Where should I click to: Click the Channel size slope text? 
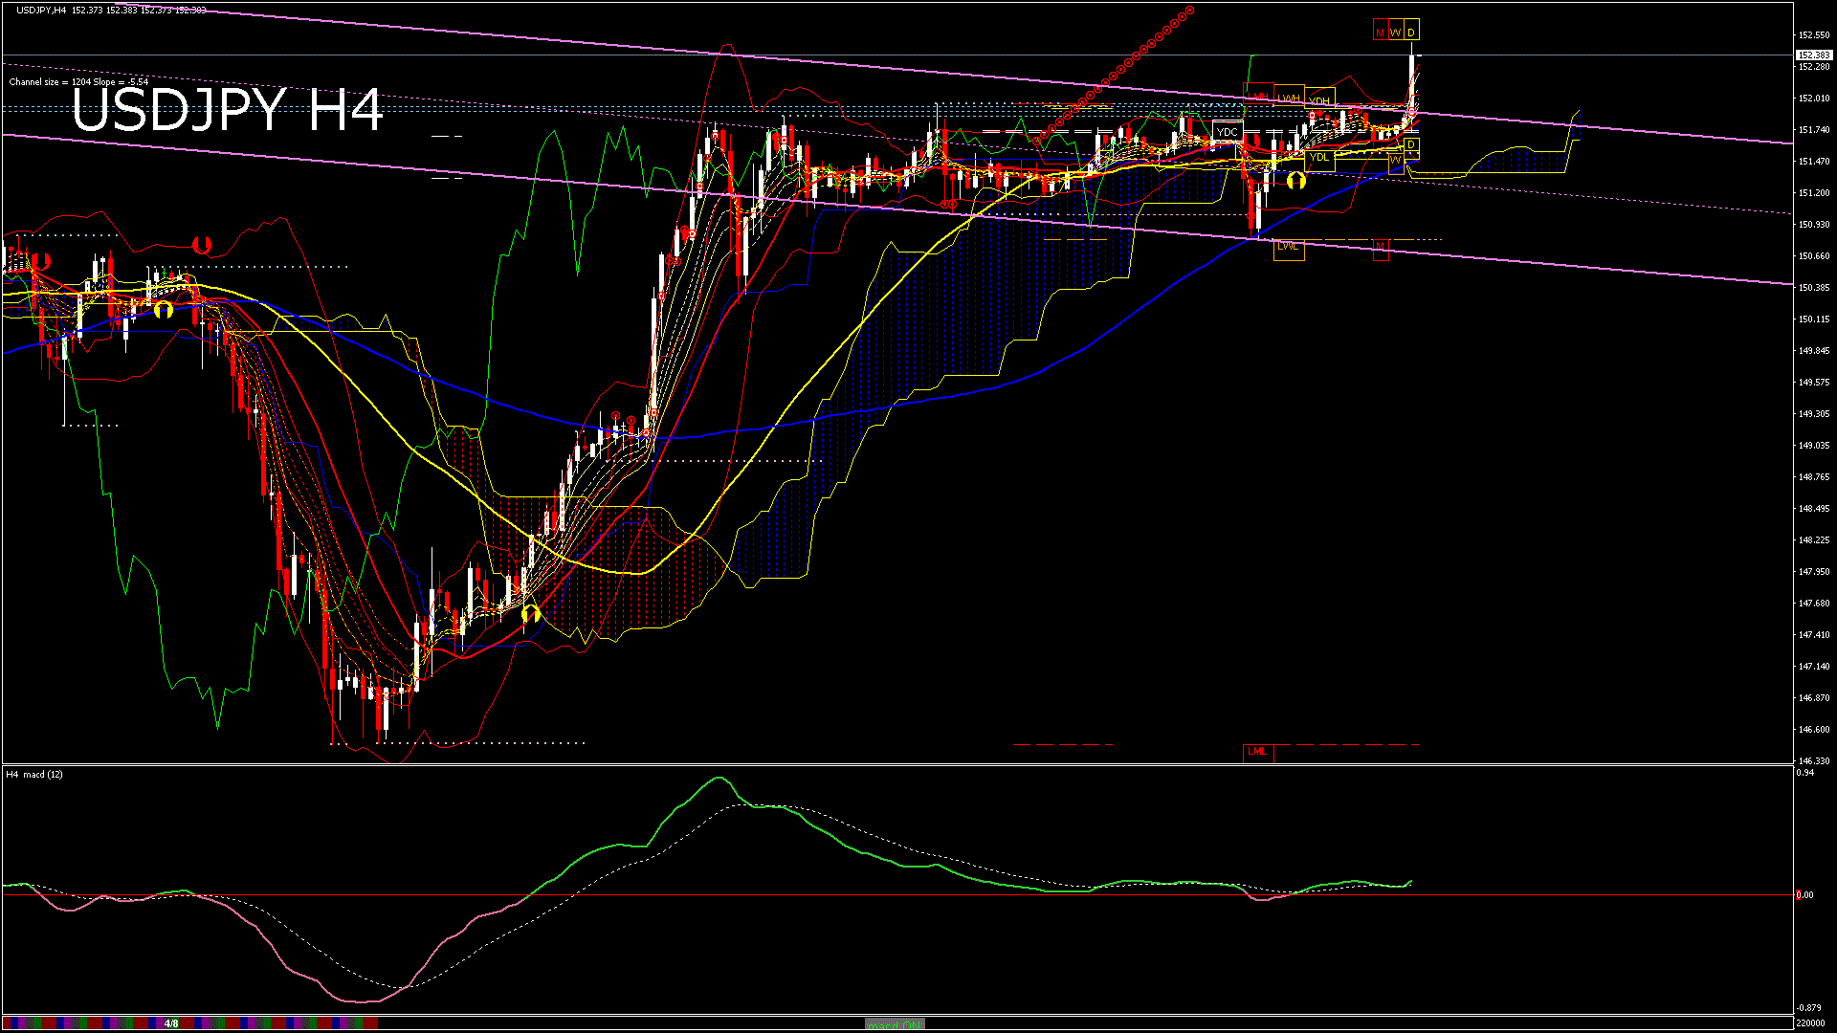[x=78, y=82]
